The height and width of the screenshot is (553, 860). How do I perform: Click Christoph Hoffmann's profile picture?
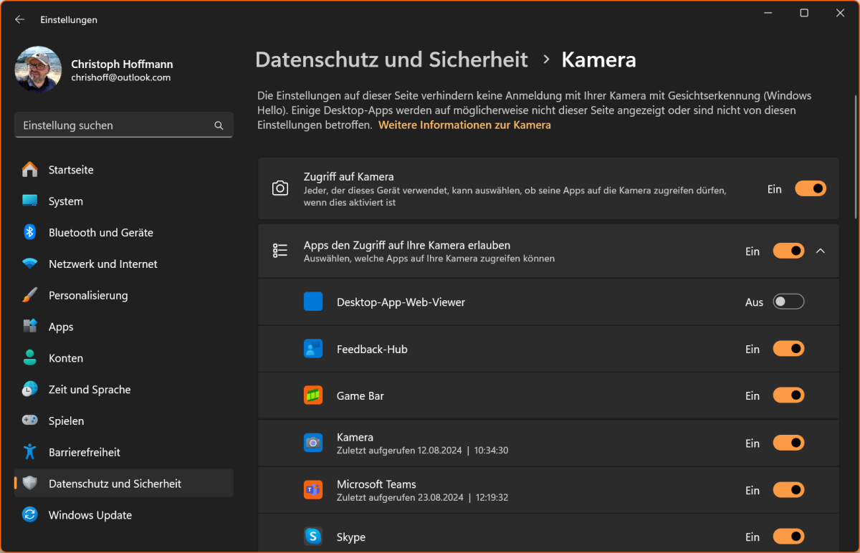click(x=37, y=69)
